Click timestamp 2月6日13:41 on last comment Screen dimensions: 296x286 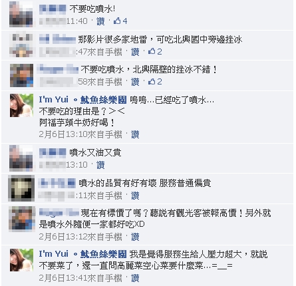(x=63, y=278)
